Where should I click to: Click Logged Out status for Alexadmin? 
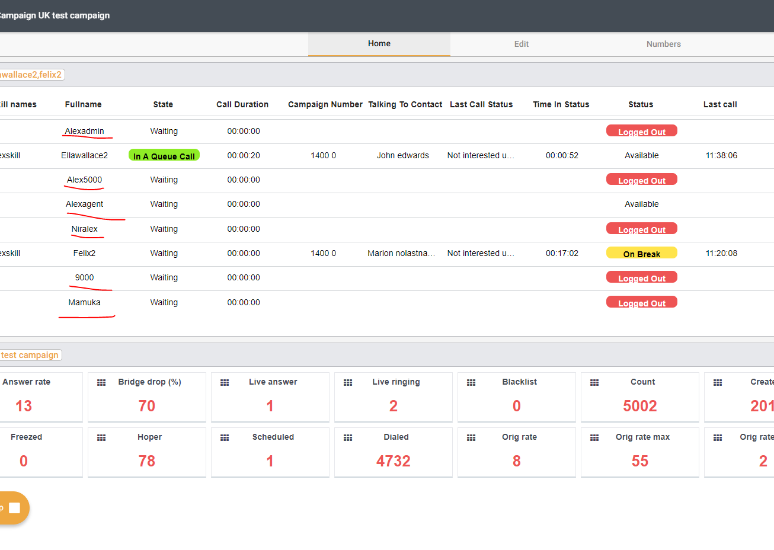(641, 132)
